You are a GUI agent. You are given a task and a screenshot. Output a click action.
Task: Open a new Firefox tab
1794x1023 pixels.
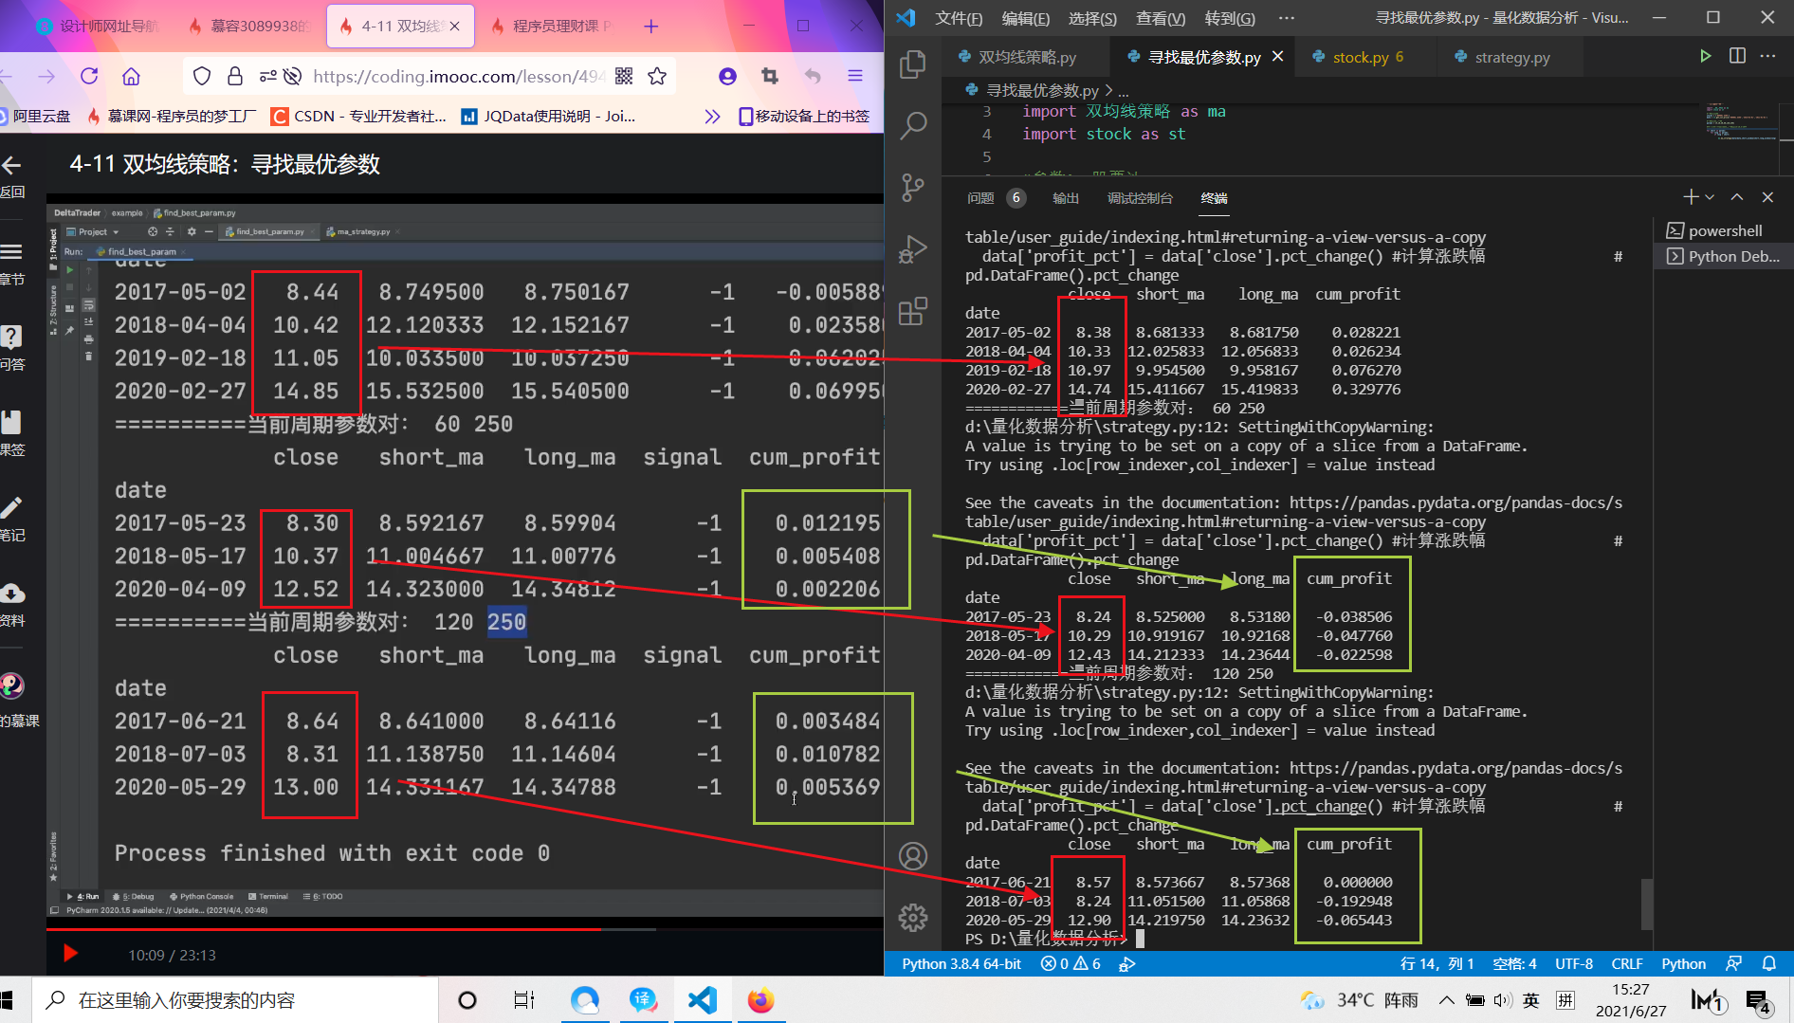(x=651, y=26)
